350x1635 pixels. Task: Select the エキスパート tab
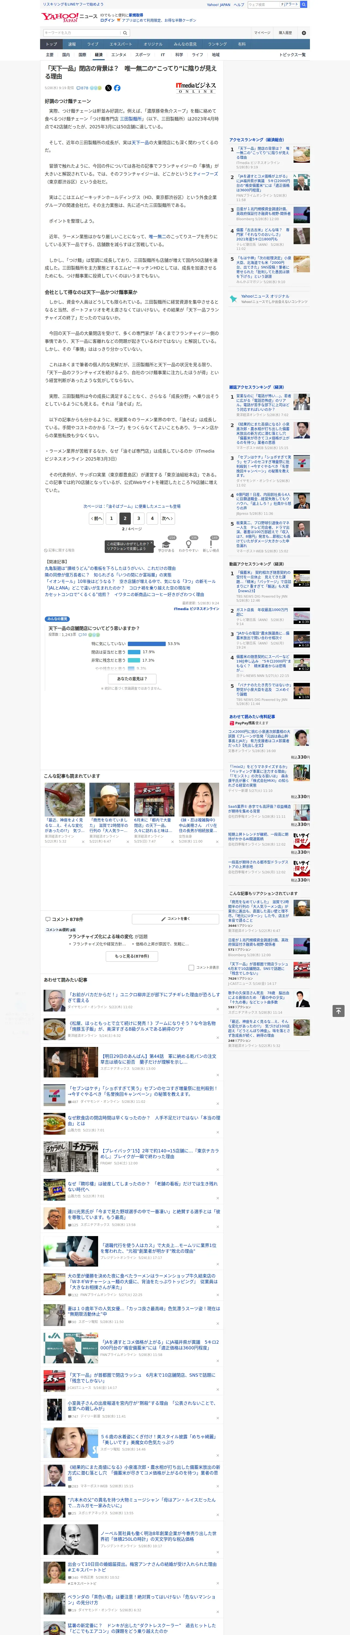coord(121,44)
